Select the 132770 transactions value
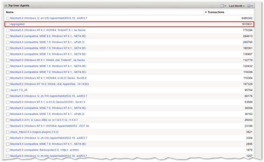This screenshot has width=264, height=162. point(248,60)
